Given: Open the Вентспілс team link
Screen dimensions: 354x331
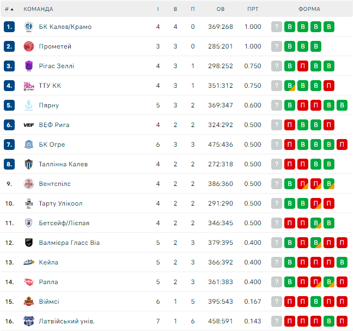Looking at the screenshot, I should pos(55,184).
